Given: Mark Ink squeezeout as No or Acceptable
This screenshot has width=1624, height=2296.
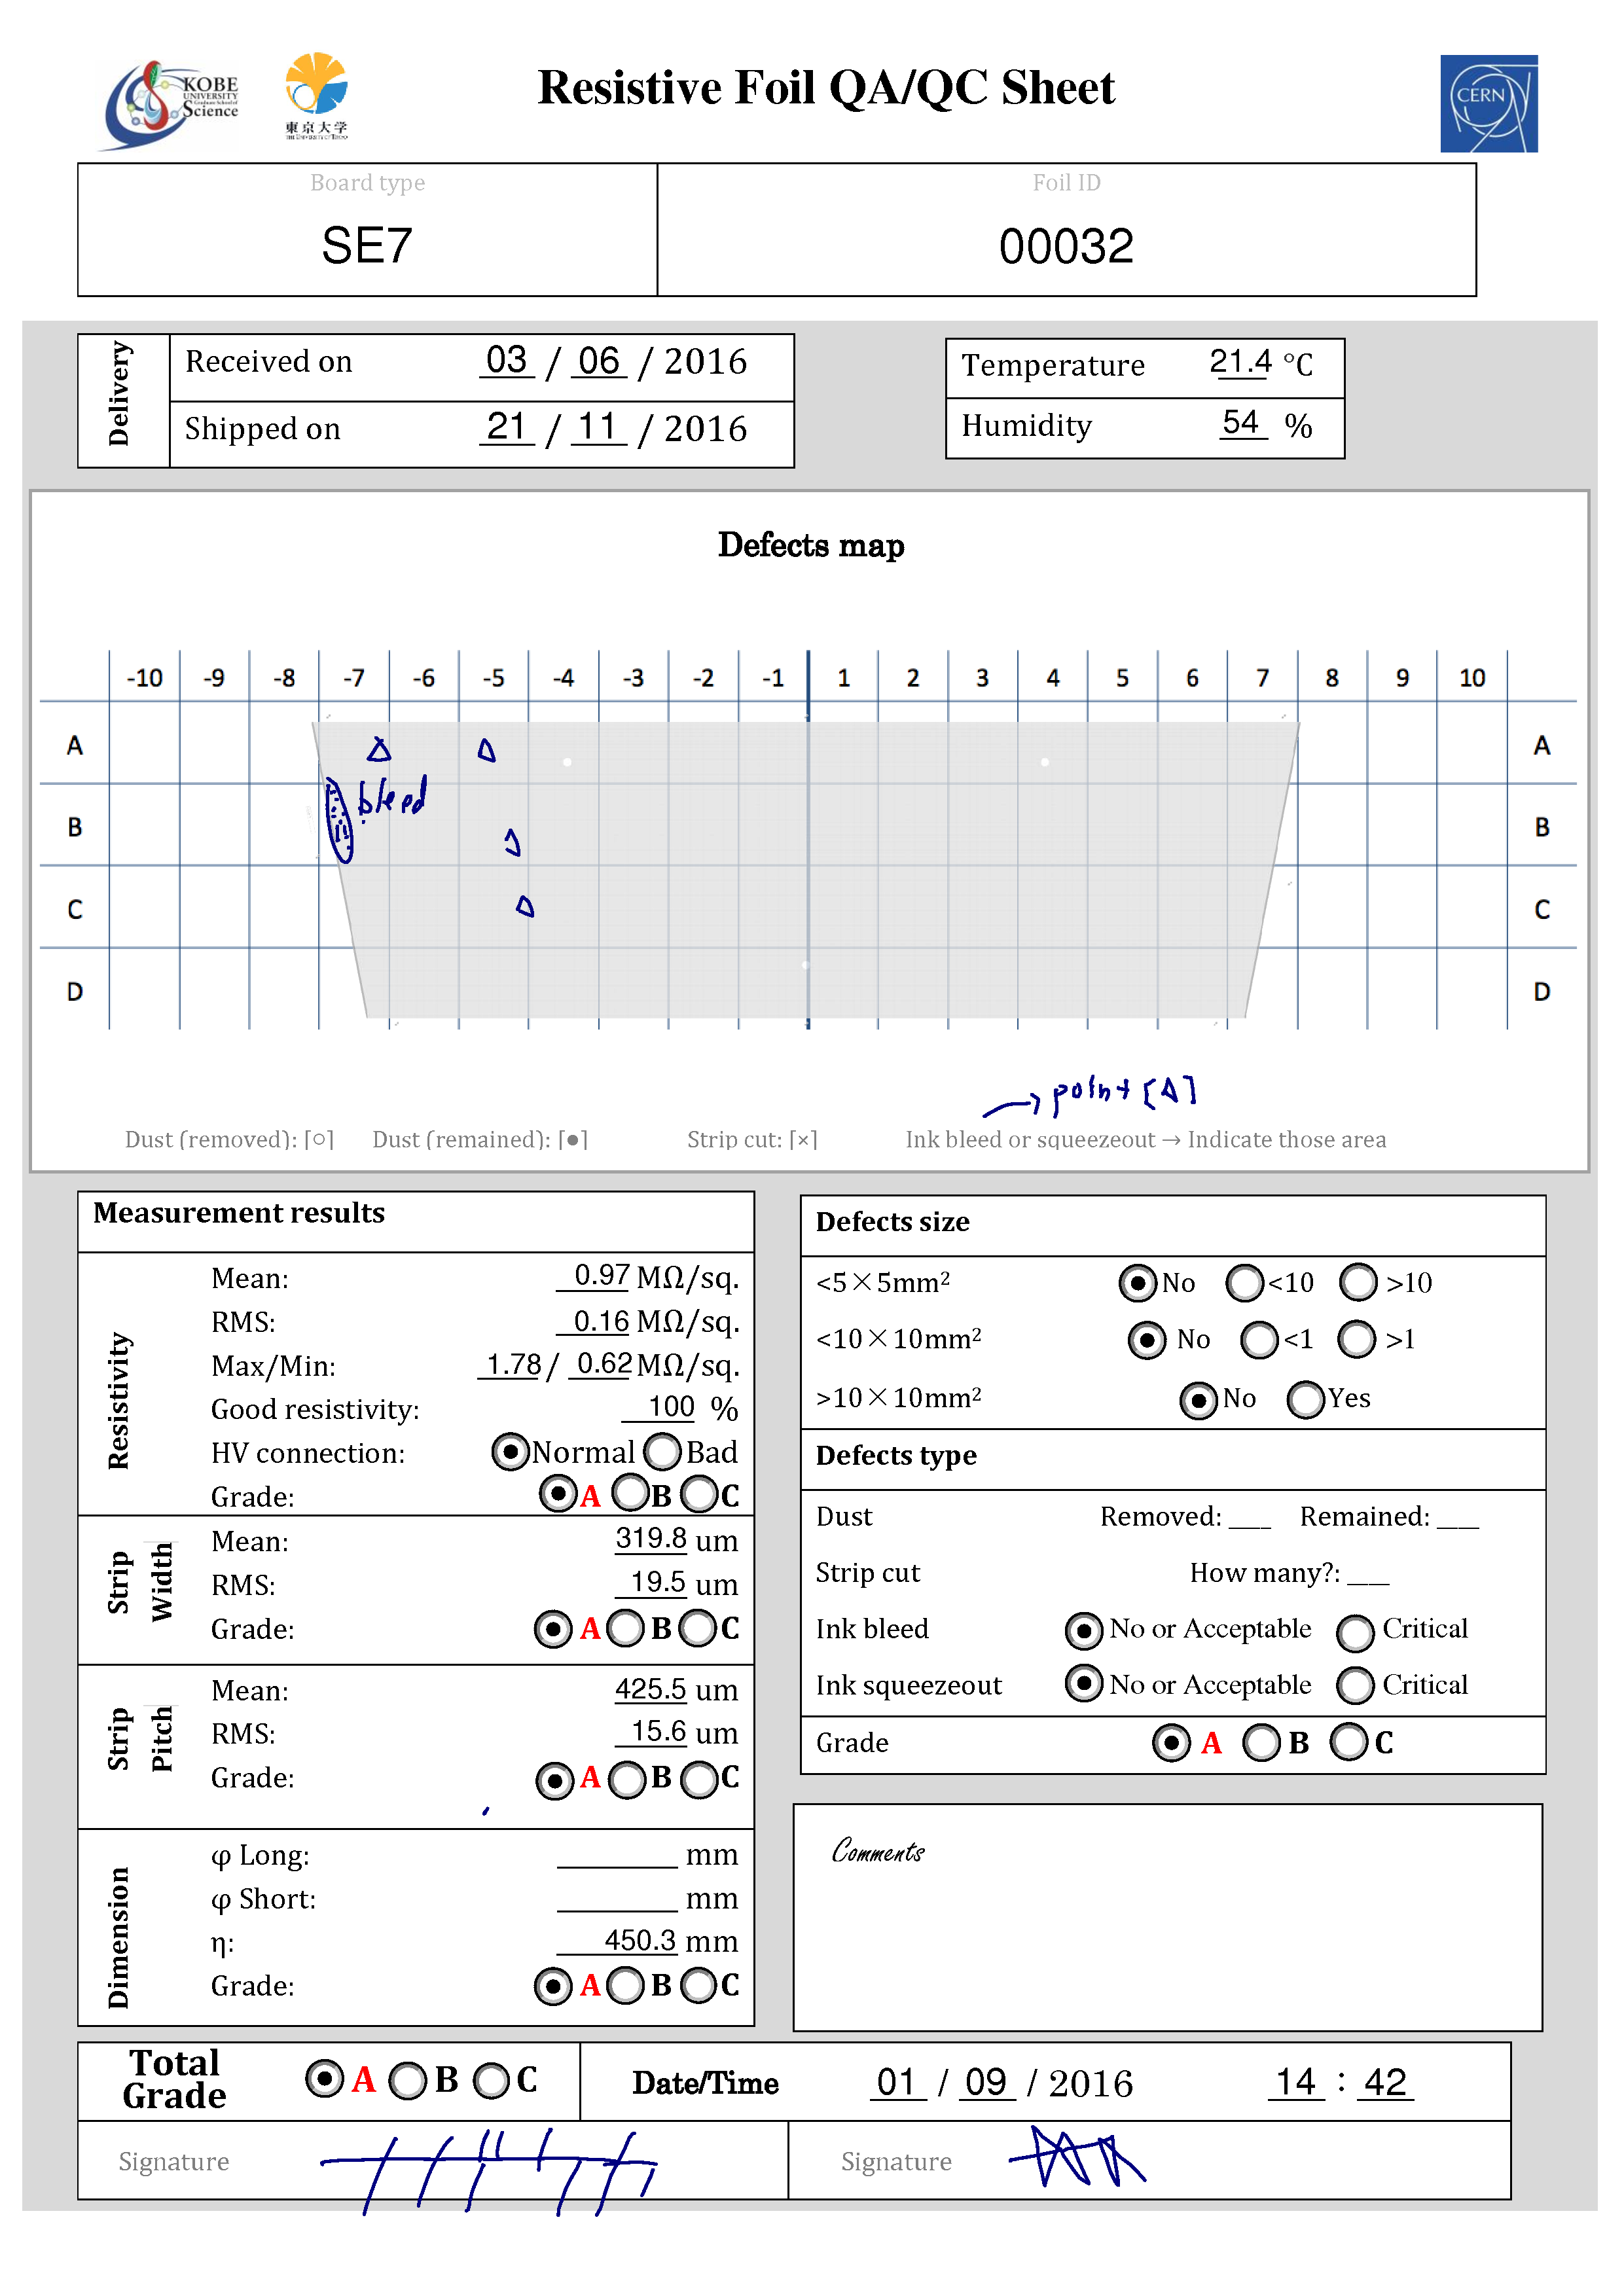Looking at the screenshot, I should click(1084, 1683).
